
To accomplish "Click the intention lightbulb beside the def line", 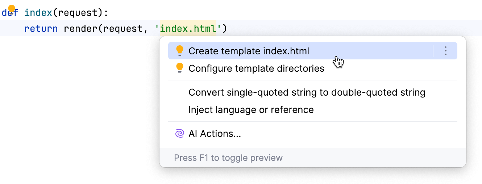I will coord(12,9).
